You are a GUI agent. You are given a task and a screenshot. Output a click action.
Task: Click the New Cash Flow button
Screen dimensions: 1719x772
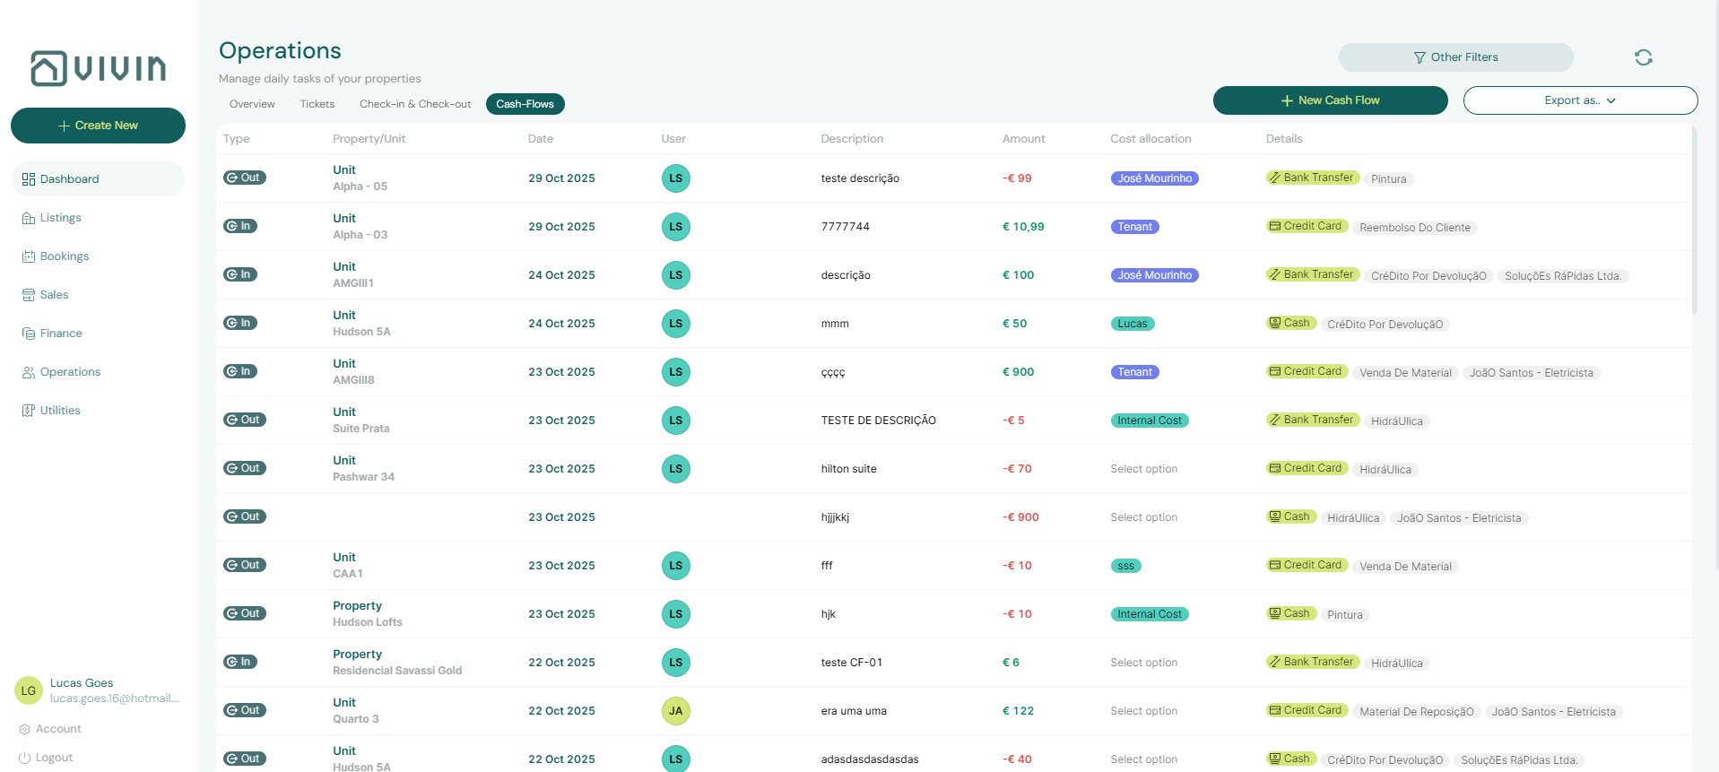pos(1329,100)
